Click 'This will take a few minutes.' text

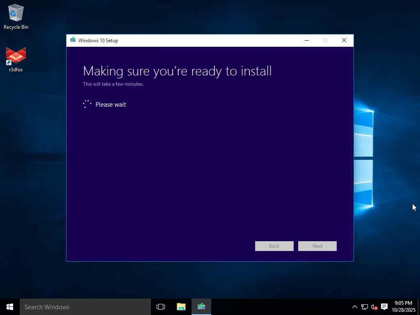113,84
